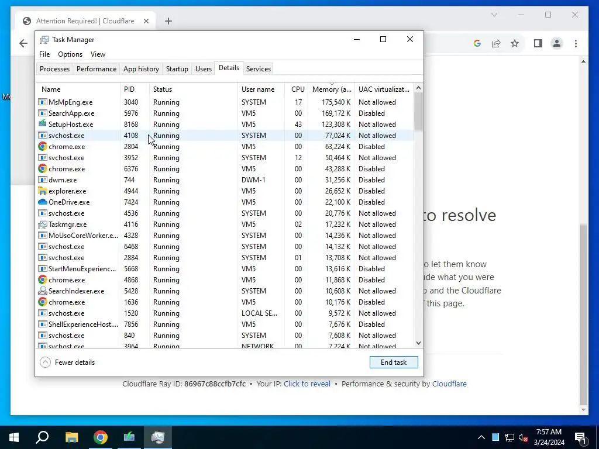Click the process list scrollbar thumb
The height and width of the screenshot is (449, 599).
[418, 112]
